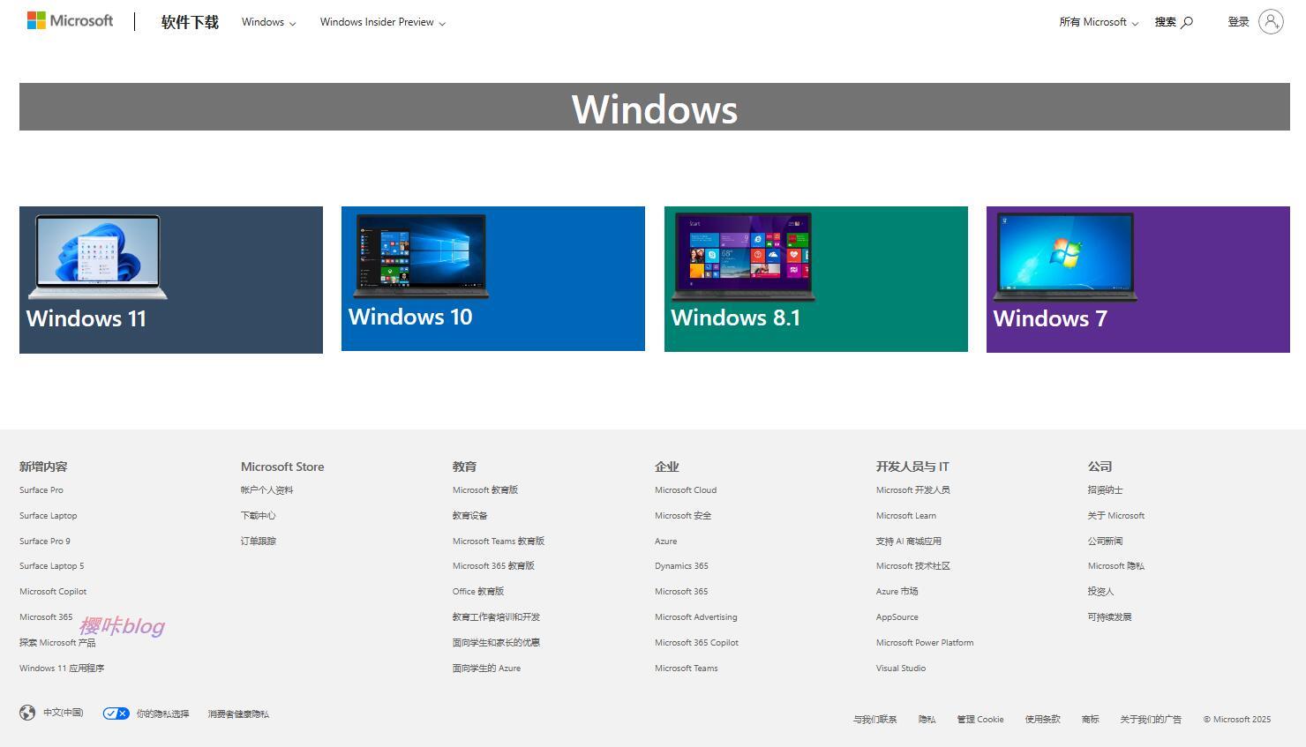Select the Windows 8.1 tile

point(816,280)
